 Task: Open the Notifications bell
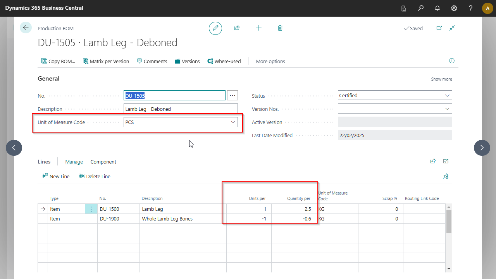point(437,8)
